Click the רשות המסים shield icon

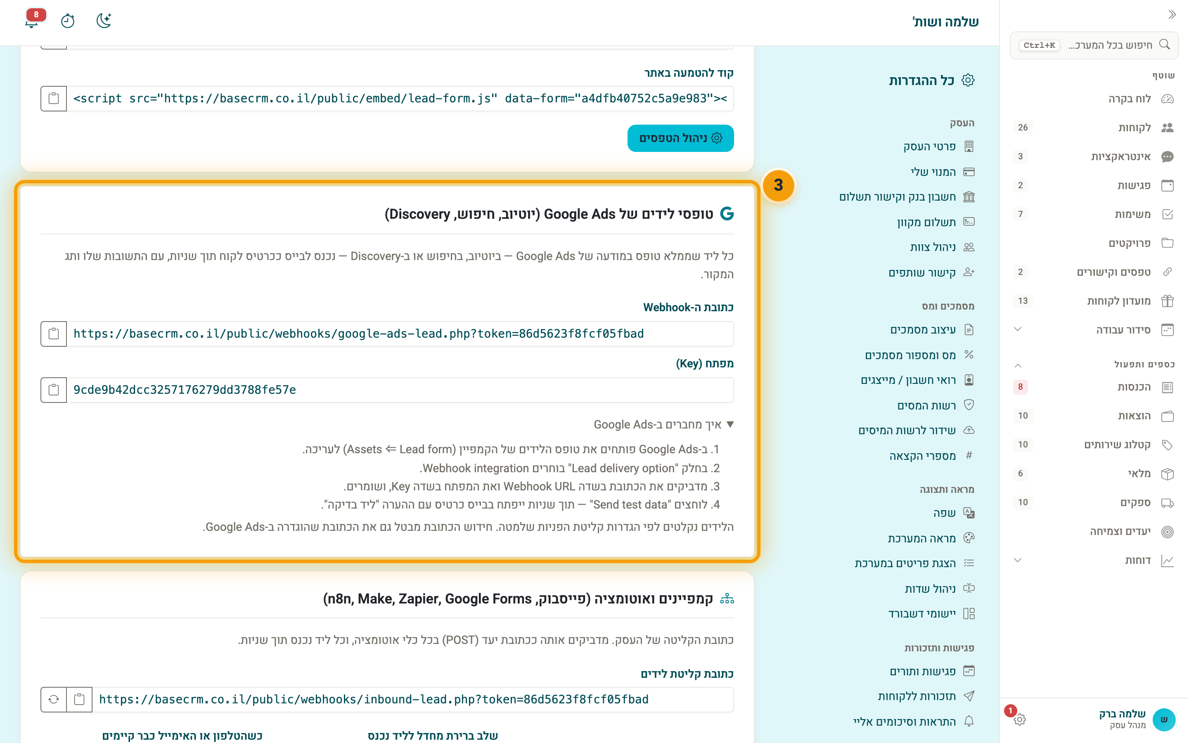click(969, 405)
